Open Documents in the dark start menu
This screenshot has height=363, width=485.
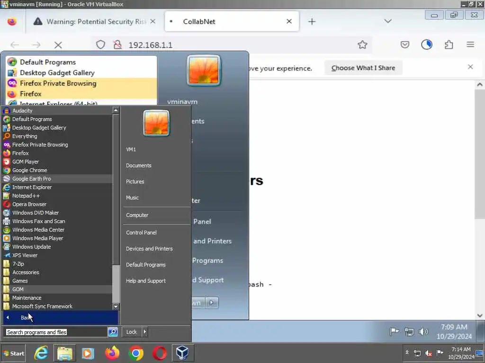(139, 165)
